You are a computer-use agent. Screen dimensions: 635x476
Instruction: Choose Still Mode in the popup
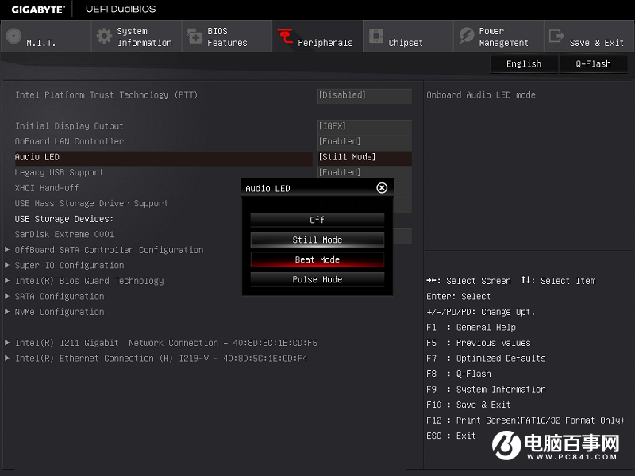(317, 240)
